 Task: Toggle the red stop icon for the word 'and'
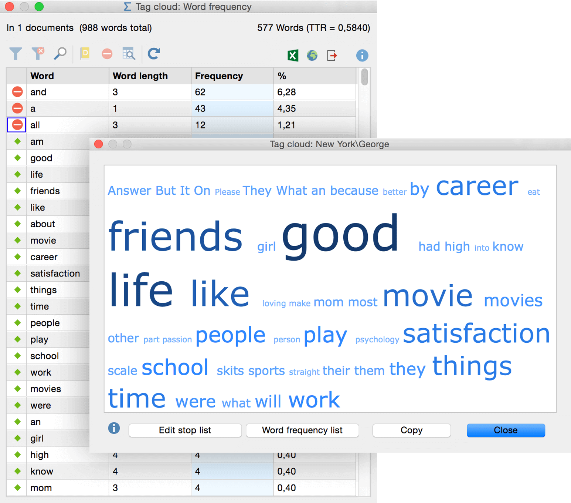click(x=17, y=92)
